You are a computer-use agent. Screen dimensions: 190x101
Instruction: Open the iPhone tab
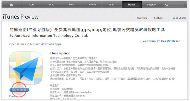coord(92,5)
